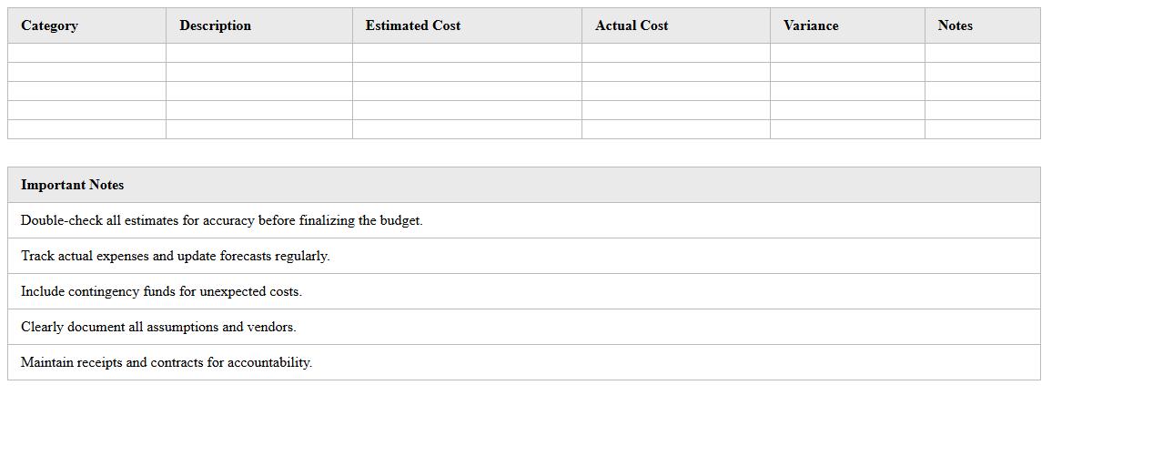Select the note about maintaining receipts and contracts

coord(166,362)
